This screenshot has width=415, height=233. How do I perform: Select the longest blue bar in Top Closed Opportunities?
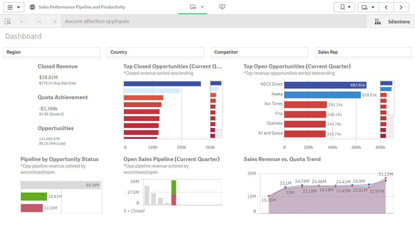click(x=162, y=84)
